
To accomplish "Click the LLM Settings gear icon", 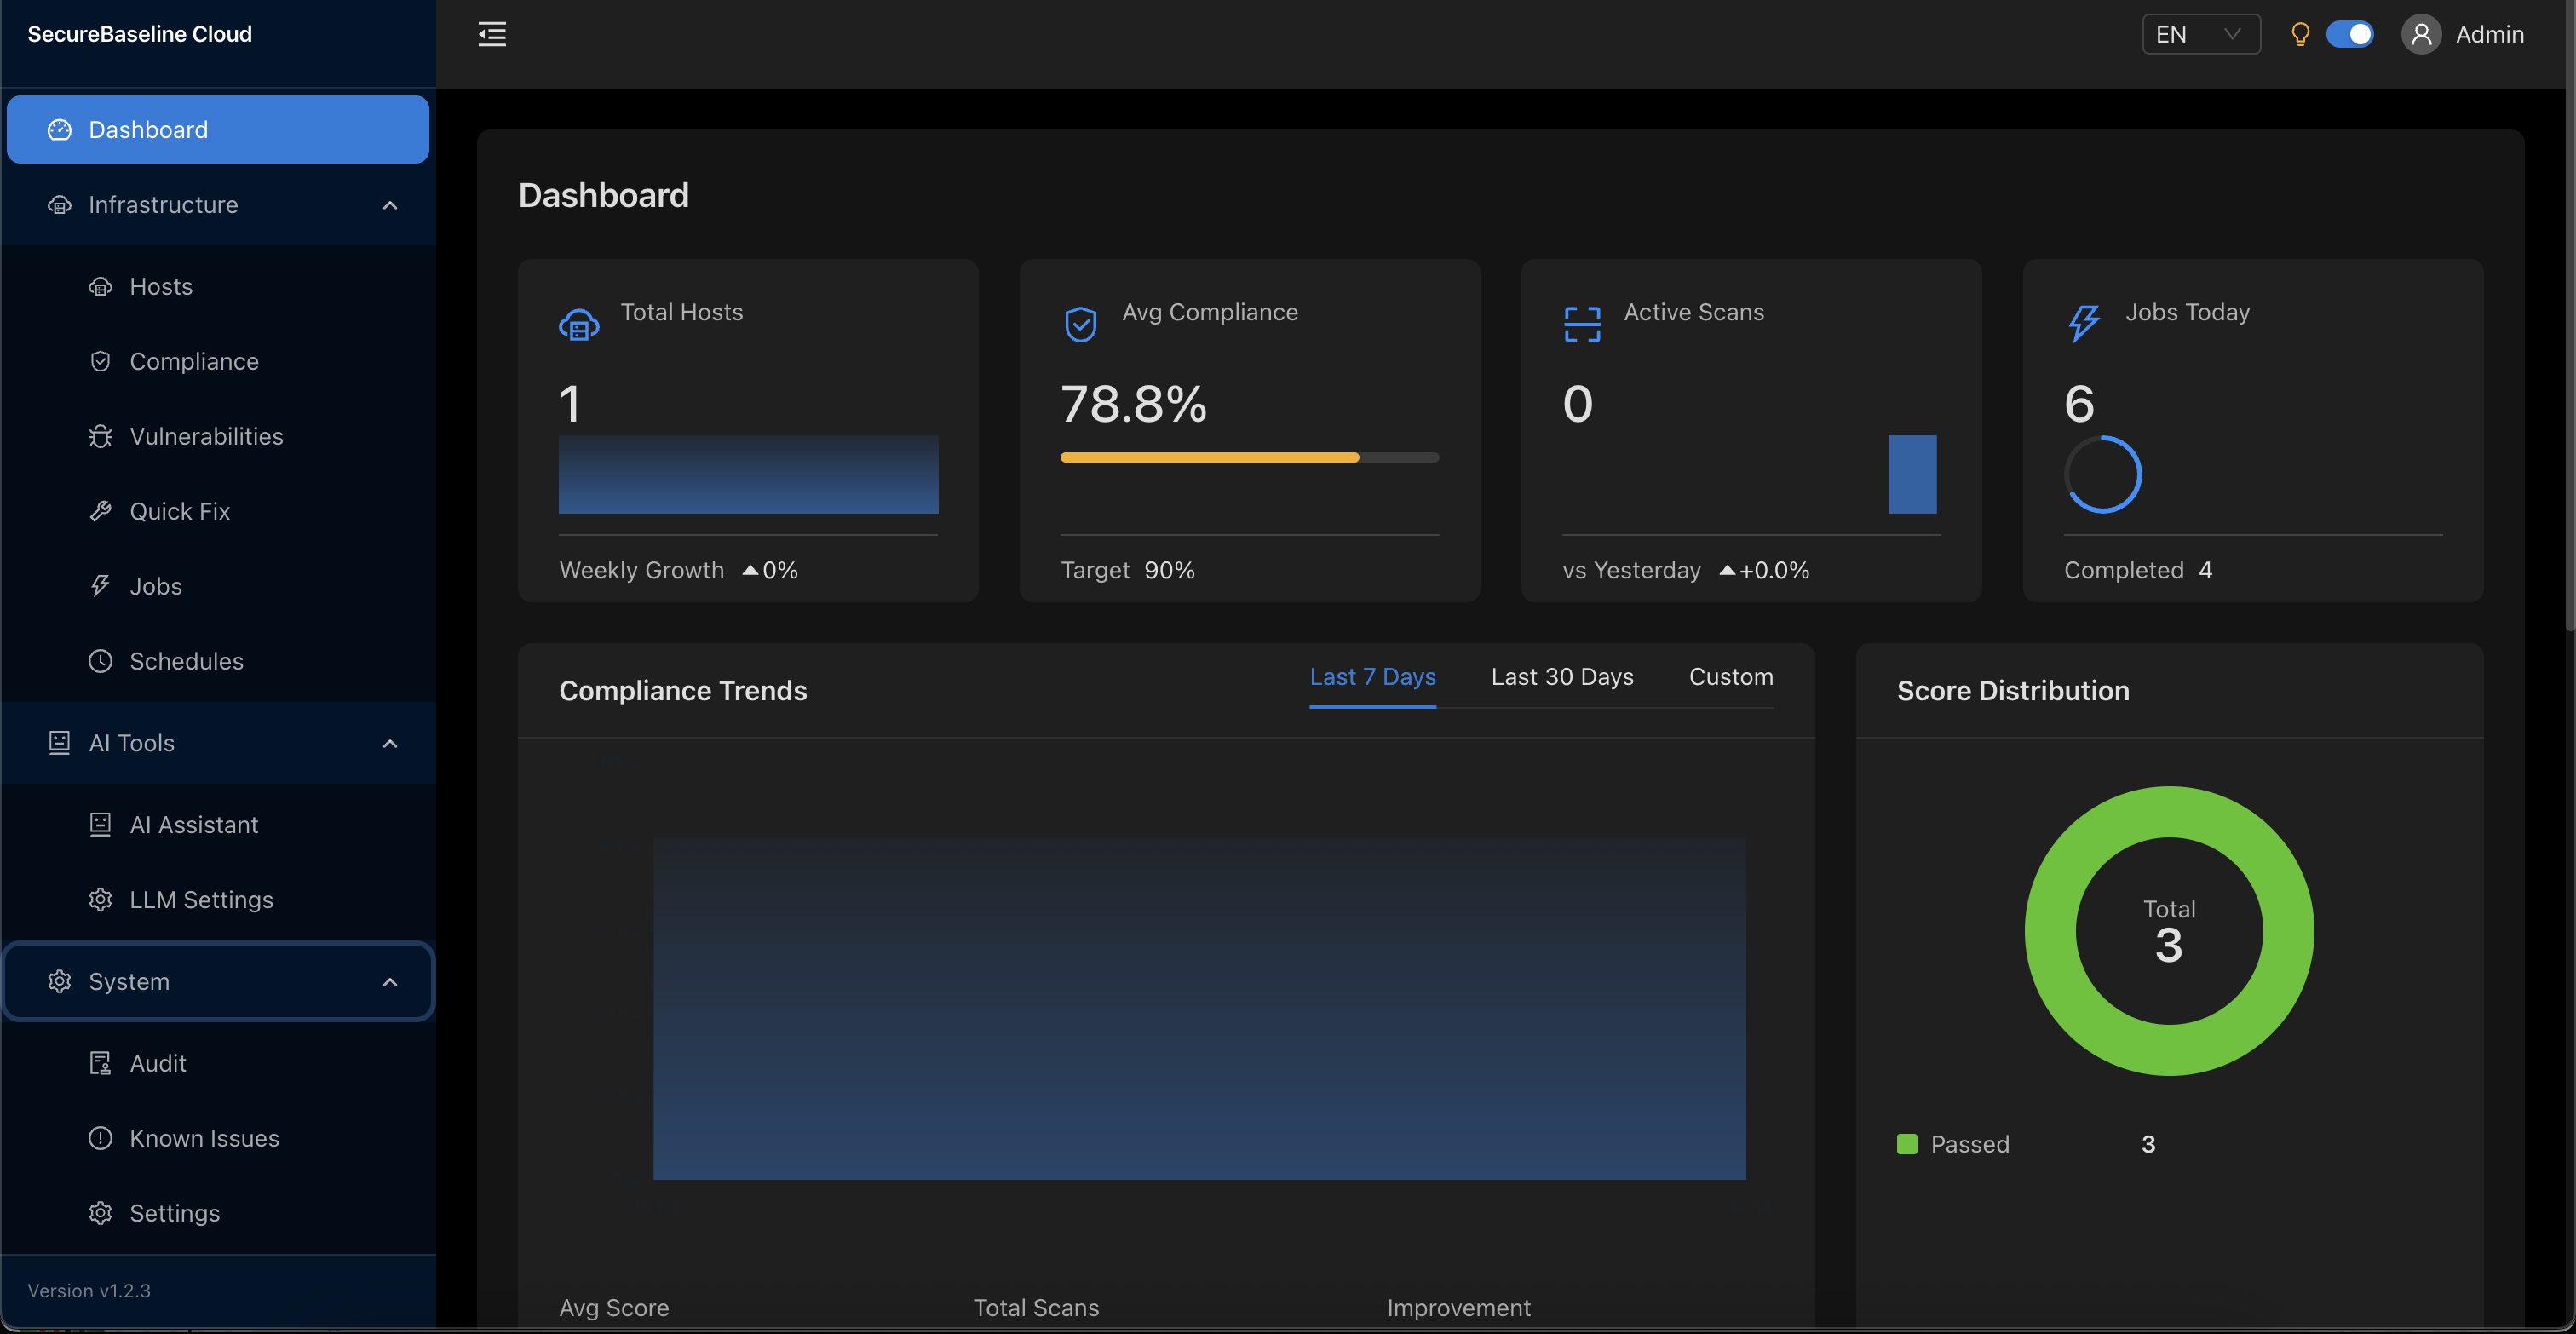I will [101, 900].
